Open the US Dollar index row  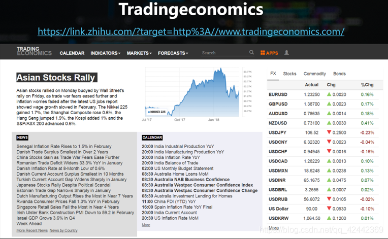[323, 209]
